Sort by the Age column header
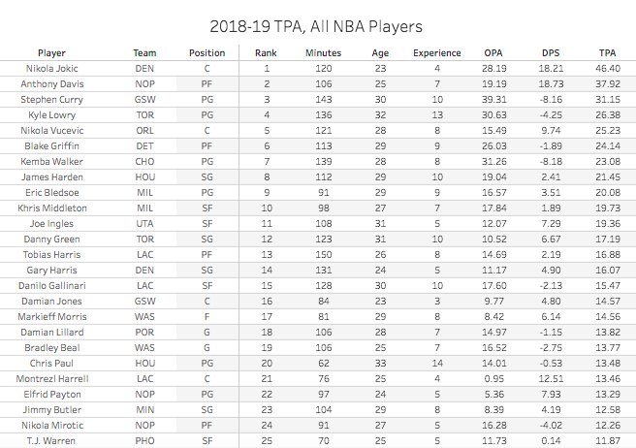636x448 pixels. (379, 52)
